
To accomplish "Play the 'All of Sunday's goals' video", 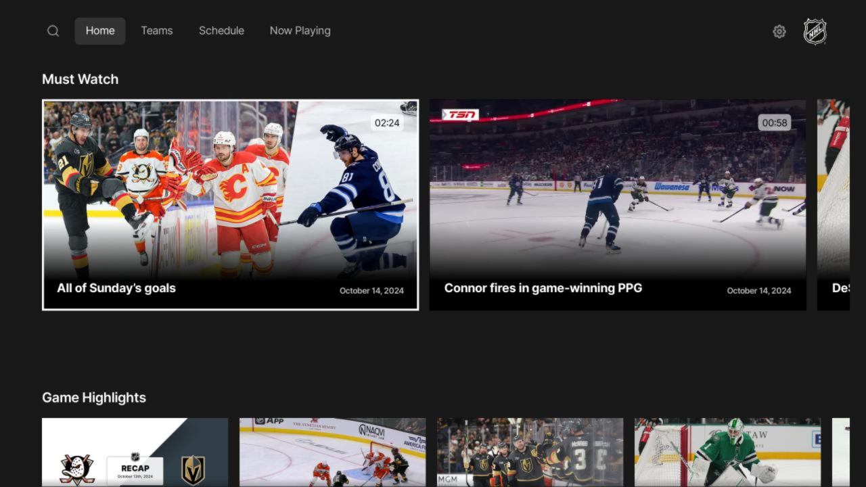I will 230,204.
